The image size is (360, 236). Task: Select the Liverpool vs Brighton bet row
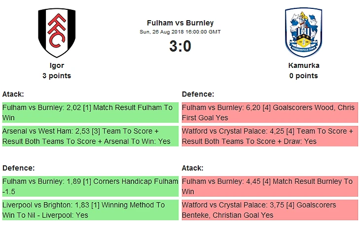90,210
